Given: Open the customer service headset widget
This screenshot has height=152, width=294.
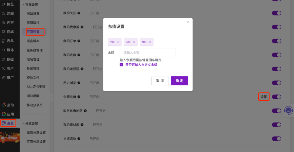Looking at the screenshot, I should (288, 110).
